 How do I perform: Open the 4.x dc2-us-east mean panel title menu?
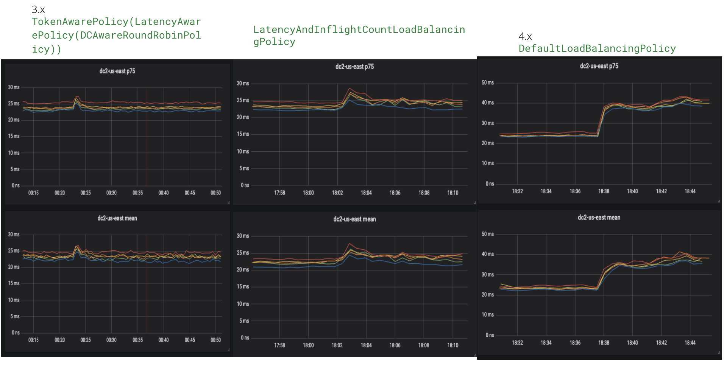[598, 218]
